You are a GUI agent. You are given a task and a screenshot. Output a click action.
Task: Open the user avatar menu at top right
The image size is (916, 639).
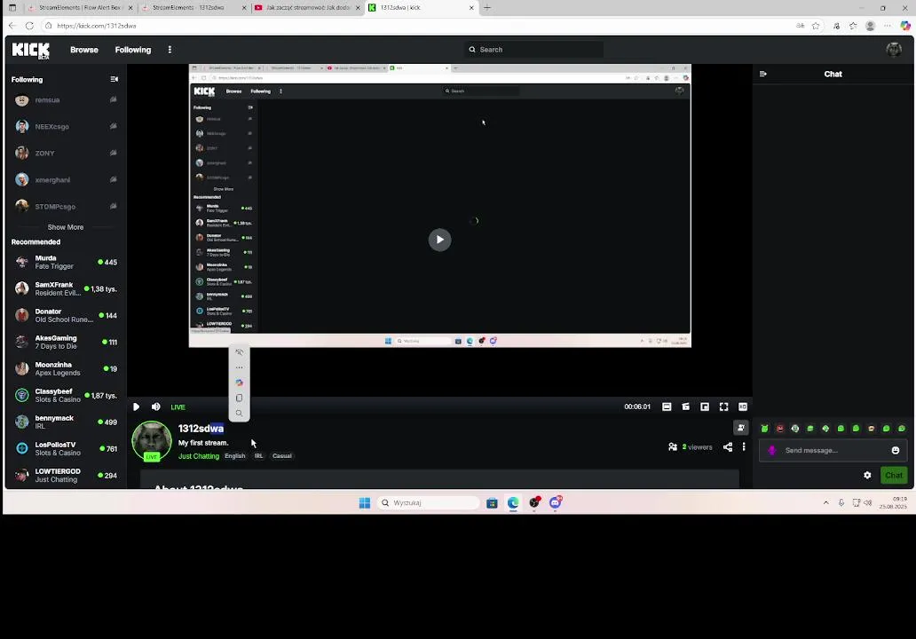(894, 50)
